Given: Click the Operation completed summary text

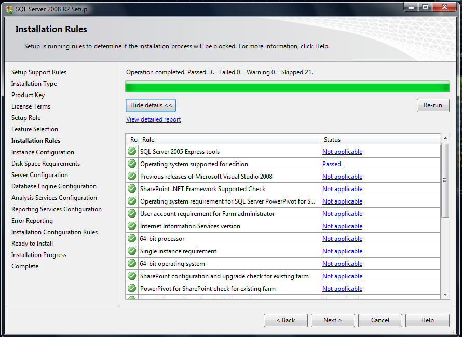Looking at the screenshot, I should pyautogui.click(x=220, y=72).
